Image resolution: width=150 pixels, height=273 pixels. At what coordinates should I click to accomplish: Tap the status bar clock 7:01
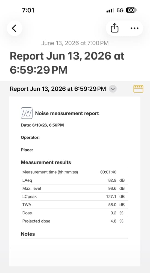(x=28, y=10)
